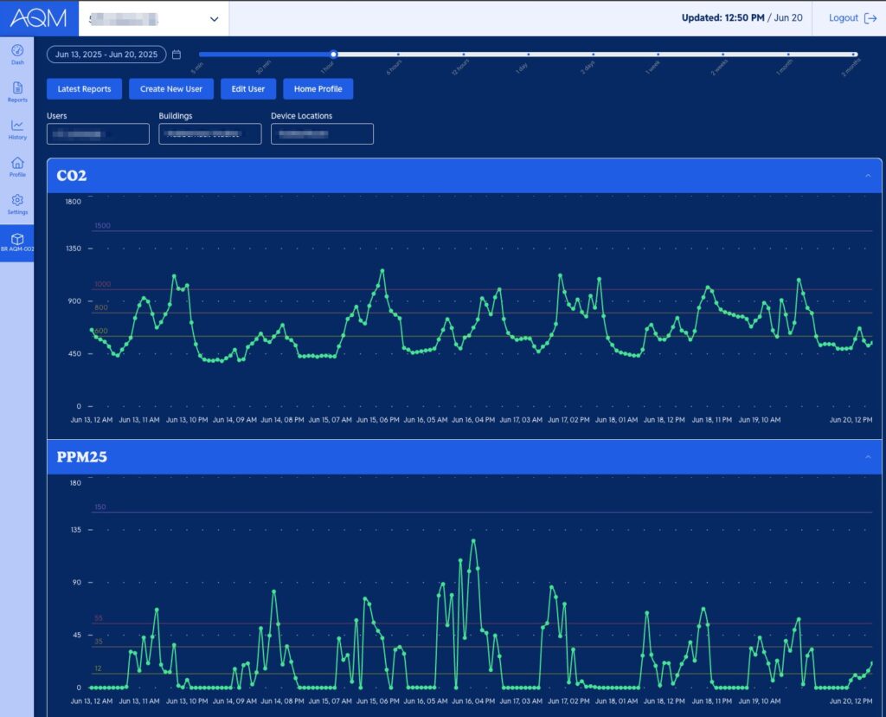Click the PPM25 panel title
The image size is (886, 717).
click(82, 457)
